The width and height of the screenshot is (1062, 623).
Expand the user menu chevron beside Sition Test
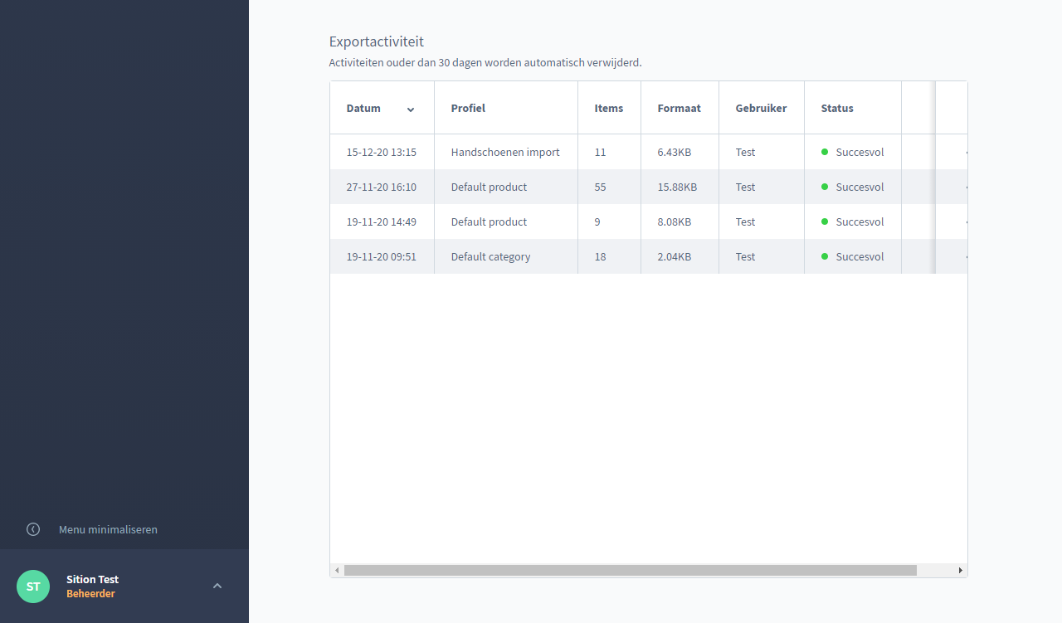(217, 586)
